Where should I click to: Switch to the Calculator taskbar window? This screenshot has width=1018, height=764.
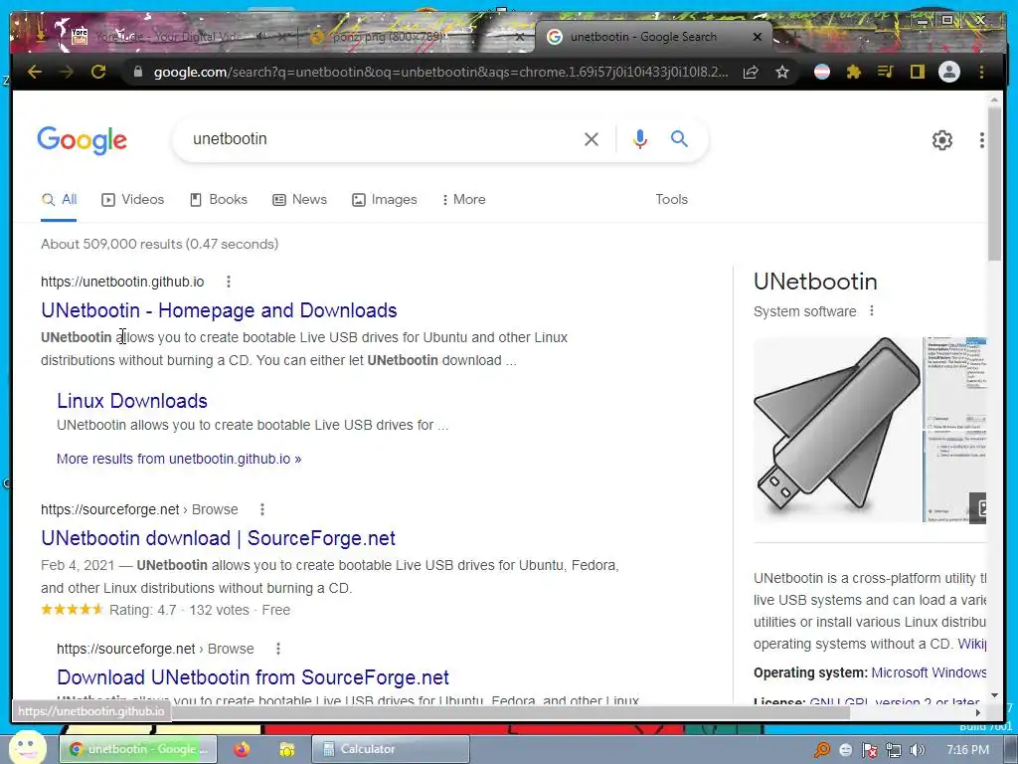pyautogui.click(x=390, y=749)
